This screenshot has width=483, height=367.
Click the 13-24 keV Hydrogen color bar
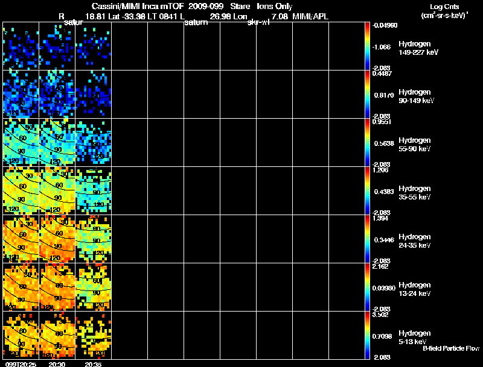[368, 287]
